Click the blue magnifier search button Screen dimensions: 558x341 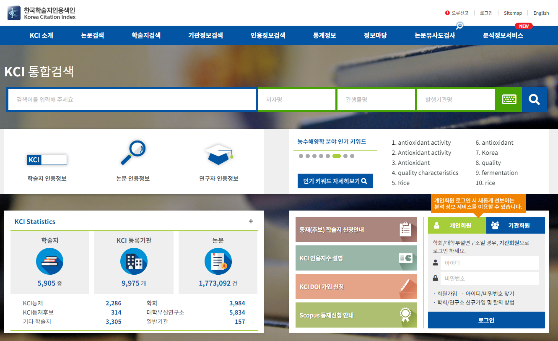pos(534,99)
